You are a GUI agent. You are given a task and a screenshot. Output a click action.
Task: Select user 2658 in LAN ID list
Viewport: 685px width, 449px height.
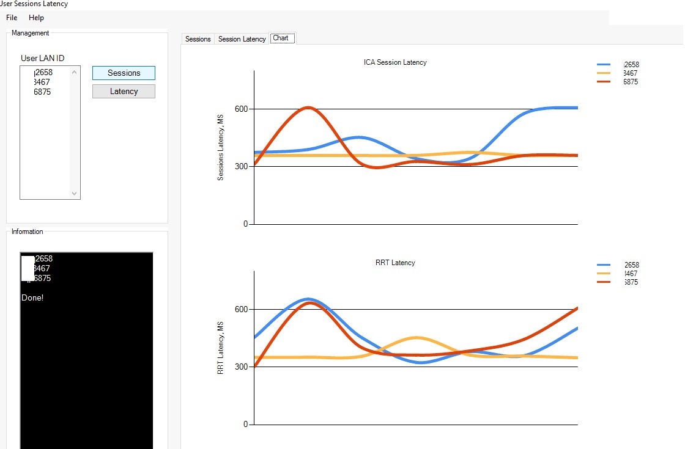point(43,73)
